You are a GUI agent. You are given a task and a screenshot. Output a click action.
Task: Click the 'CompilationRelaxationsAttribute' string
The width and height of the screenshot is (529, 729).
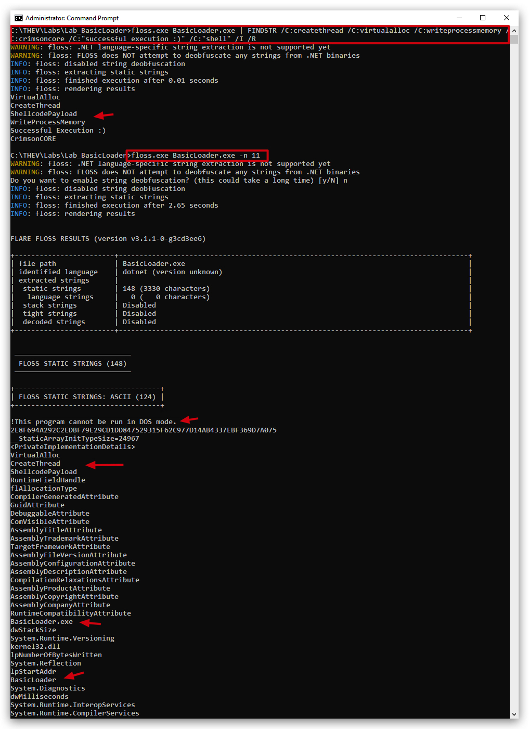coord(75,580)
